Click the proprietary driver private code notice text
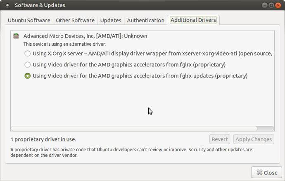Viewport: 285px width, 181px height. coord(131,152)
